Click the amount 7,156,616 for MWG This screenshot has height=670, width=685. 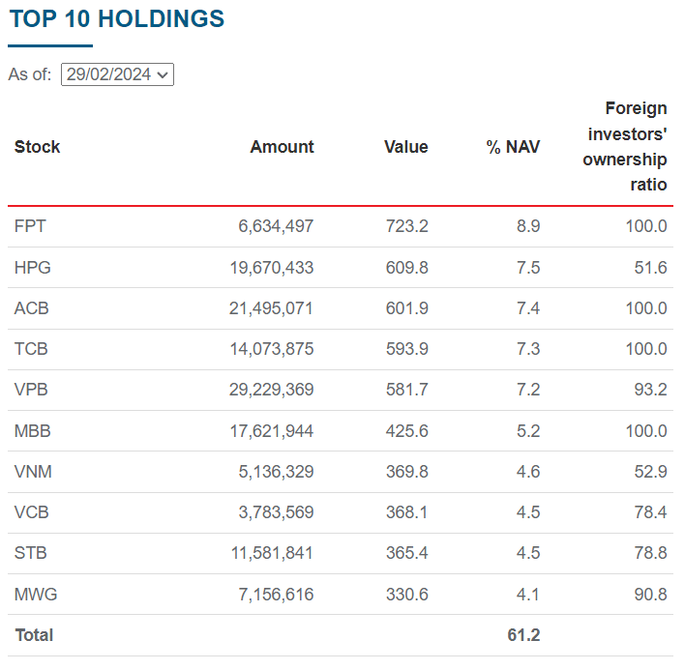[x=276, y=595]
